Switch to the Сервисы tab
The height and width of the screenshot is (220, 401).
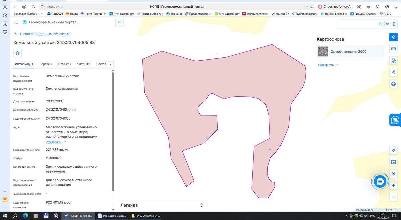point(45,64)
